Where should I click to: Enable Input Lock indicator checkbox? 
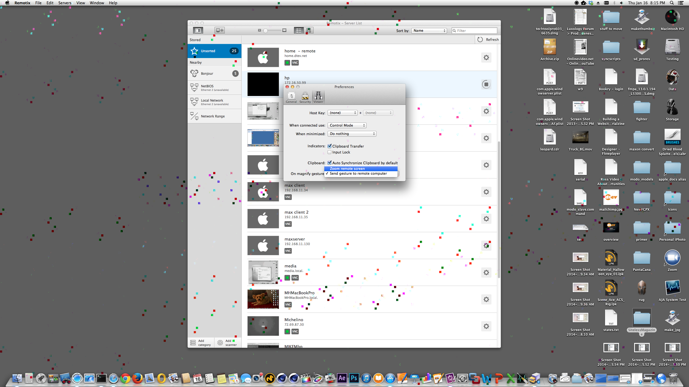[329, 152]
